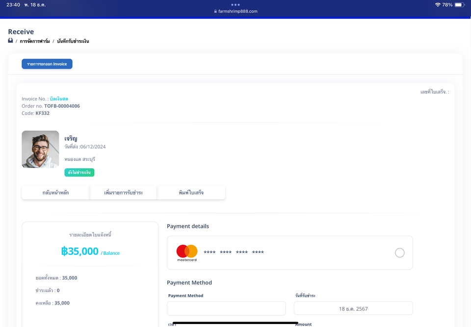This screenshot has height=327, width=471.
Task: Click the code KF332
Action: [42, 113]
